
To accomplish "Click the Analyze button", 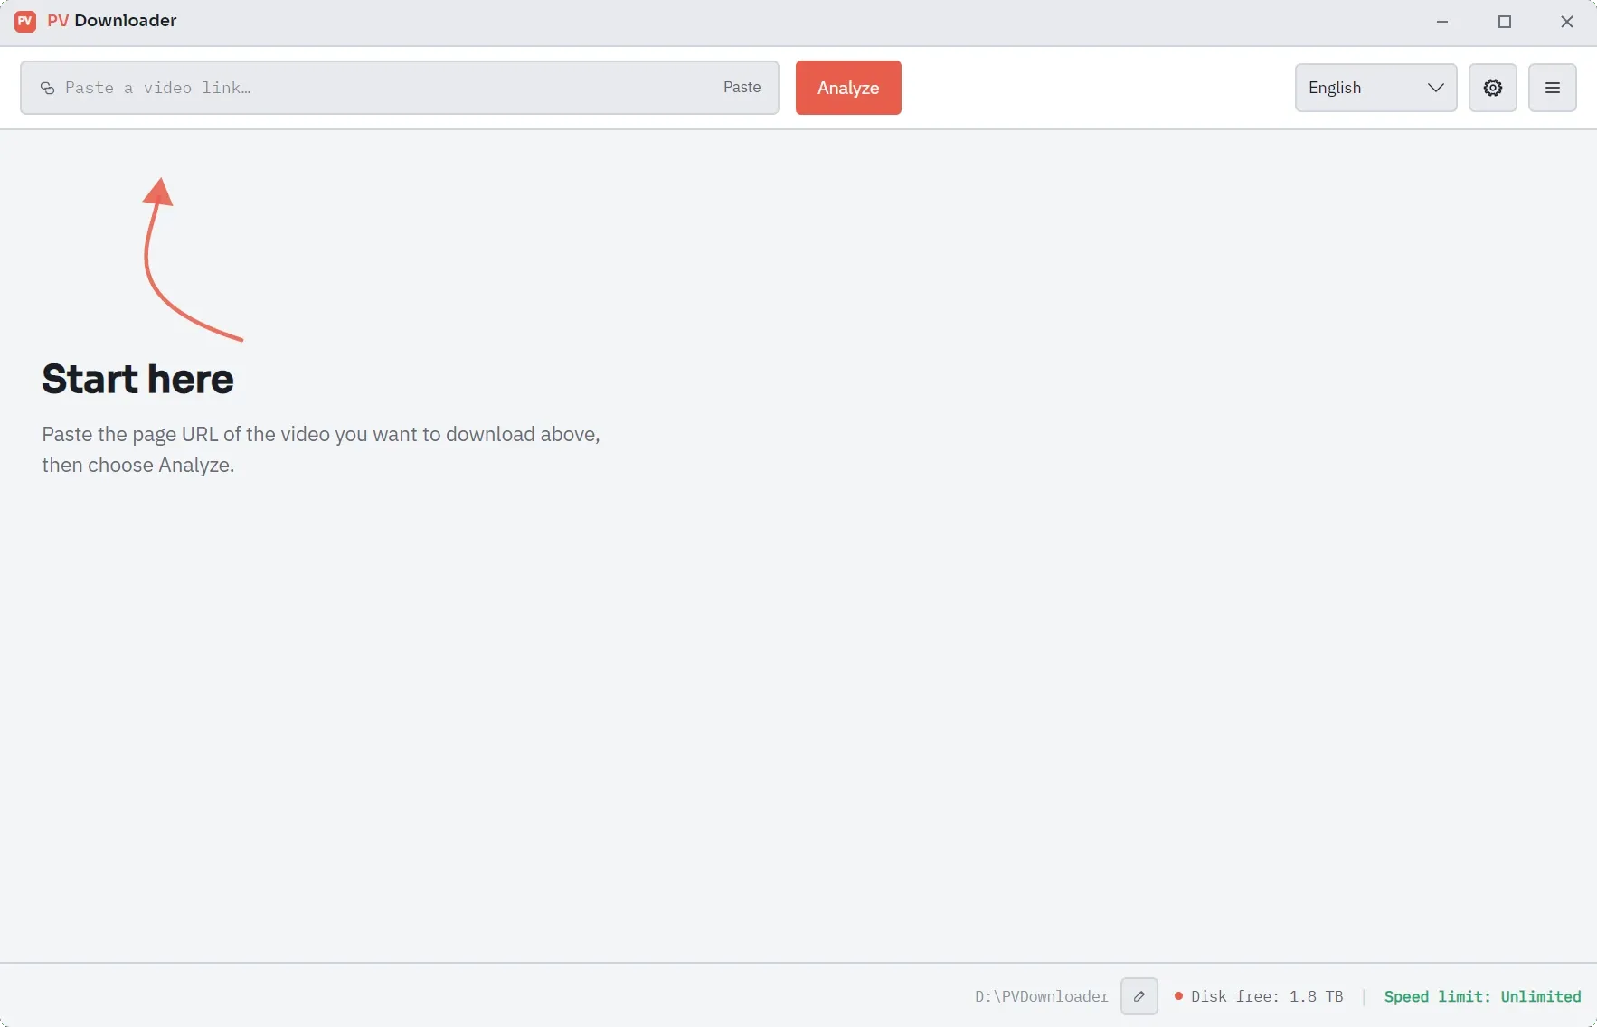I will click(x=848, y=88).
